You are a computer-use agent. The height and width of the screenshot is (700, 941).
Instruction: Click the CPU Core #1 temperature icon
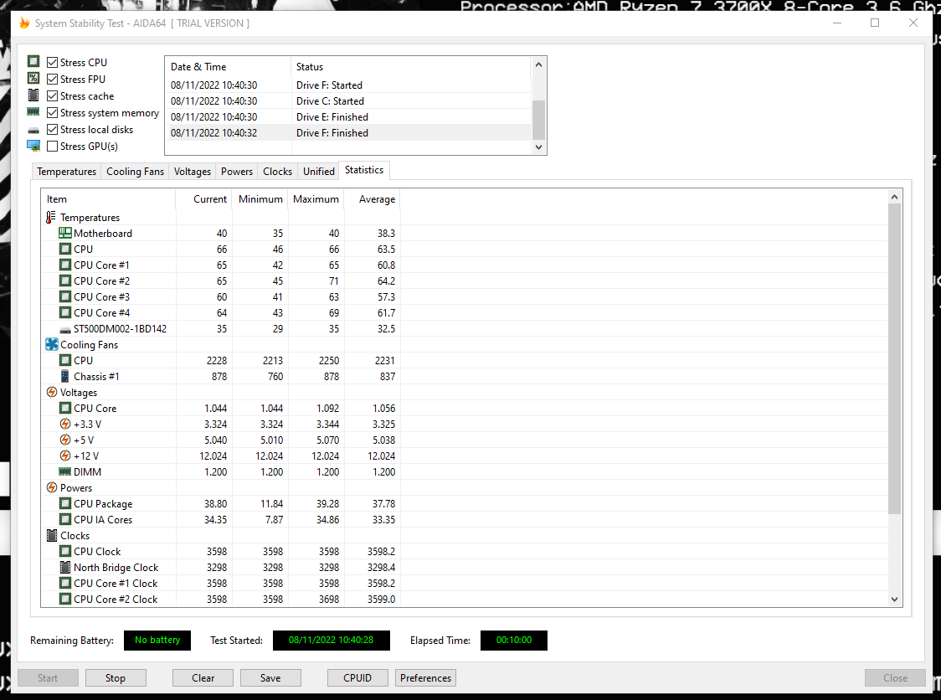(64, 264)
